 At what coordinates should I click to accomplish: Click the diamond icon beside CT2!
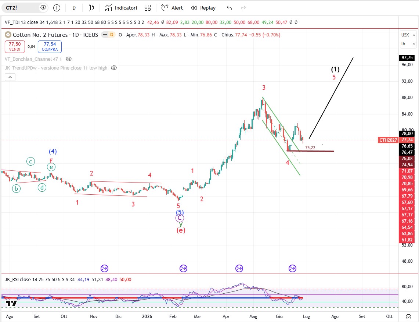43,8
